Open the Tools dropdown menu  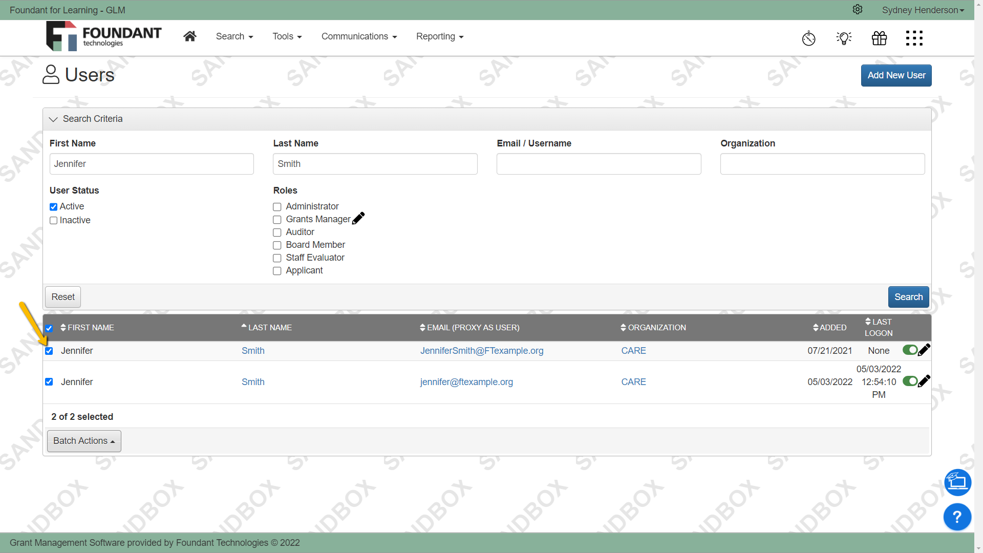(287, 36)
